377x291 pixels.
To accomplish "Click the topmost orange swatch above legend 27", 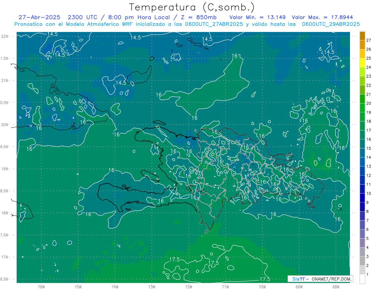I will click(x=362, y=35).
